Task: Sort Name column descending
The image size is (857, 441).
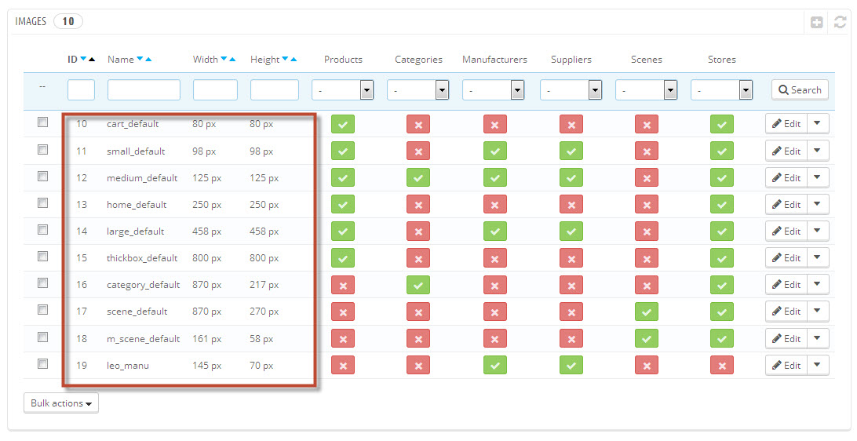Action: click(140, 59)
